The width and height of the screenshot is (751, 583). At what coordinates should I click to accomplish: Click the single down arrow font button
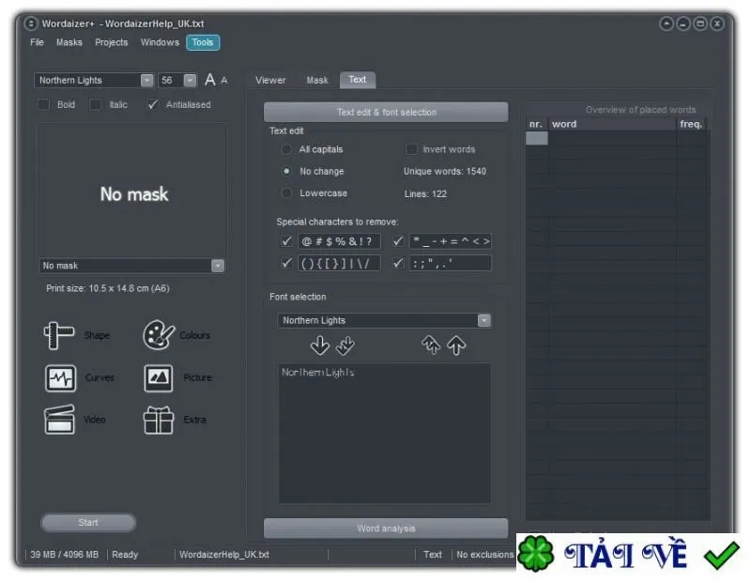click(x=319, y=345)
